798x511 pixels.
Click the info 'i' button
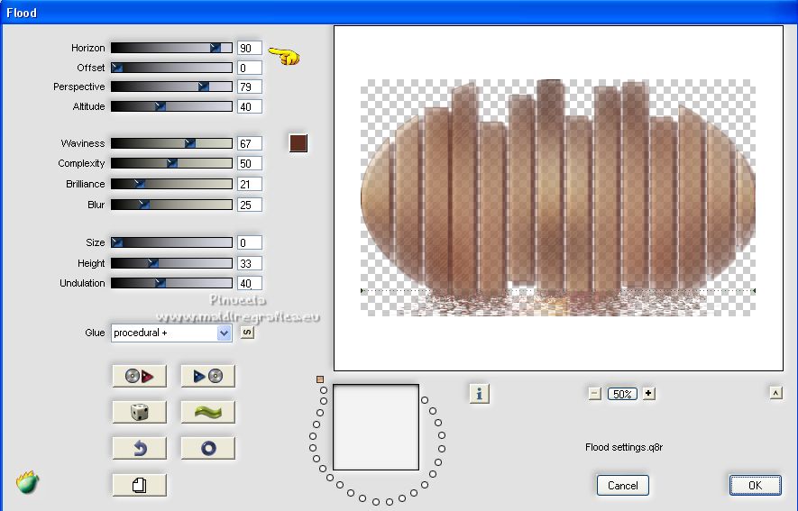pyautogui.click(x=479, y=394)
